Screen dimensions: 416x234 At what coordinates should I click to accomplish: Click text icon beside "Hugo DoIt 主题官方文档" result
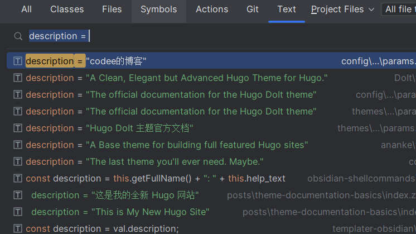17,128
